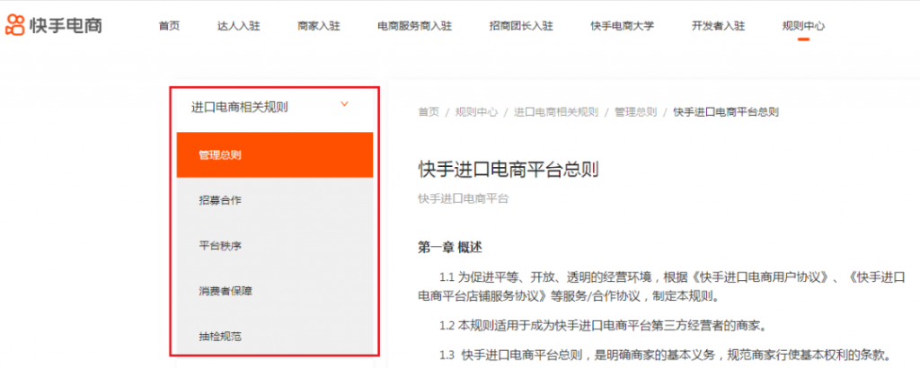Screen dimensions: 920x368
Task: Click the paragraph starting with 1.1 为促进平等
Action: 660,286
